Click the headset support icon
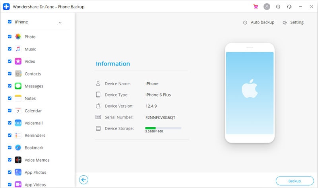The image size is (318, 188). [289, 7]
